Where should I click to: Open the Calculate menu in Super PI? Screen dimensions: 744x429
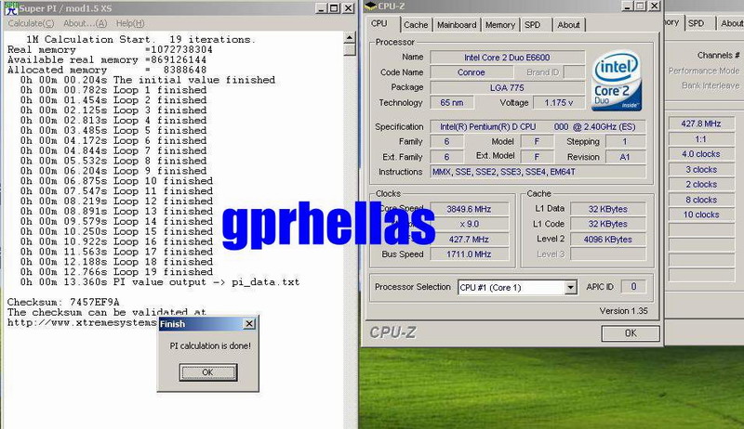click(31, 23)
